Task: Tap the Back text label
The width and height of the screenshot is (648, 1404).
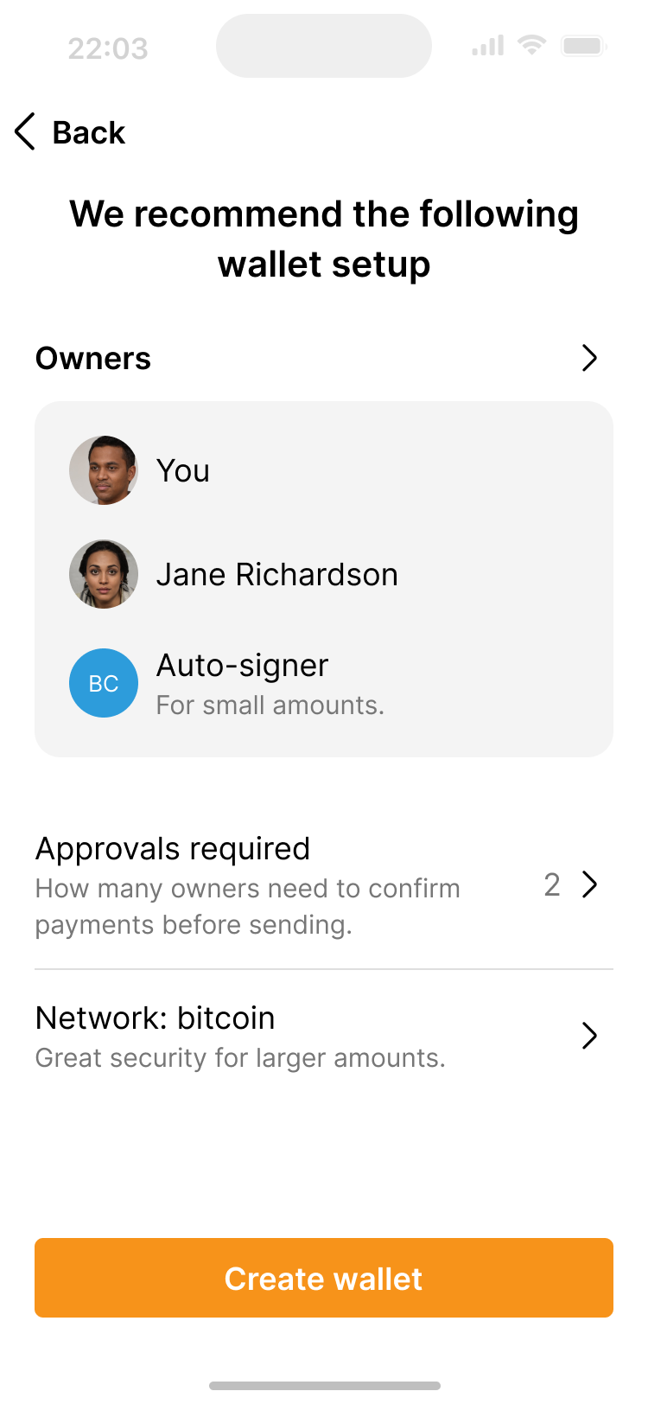Action: [89, 133]
